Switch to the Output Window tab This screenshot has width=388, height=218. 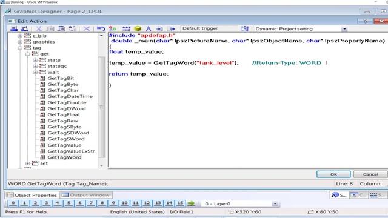[86, 195]
